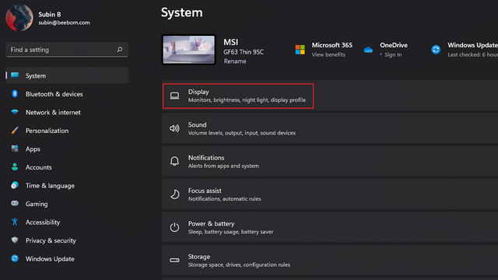Click the Time & language globe icon

click(15, 185)
